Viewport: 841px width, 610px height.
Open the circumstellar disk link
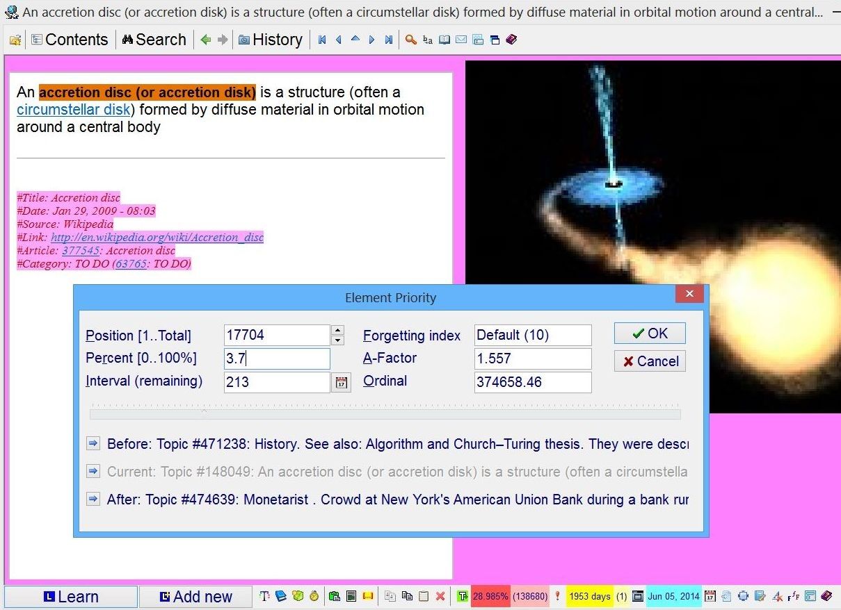click(x=74, y=110)
